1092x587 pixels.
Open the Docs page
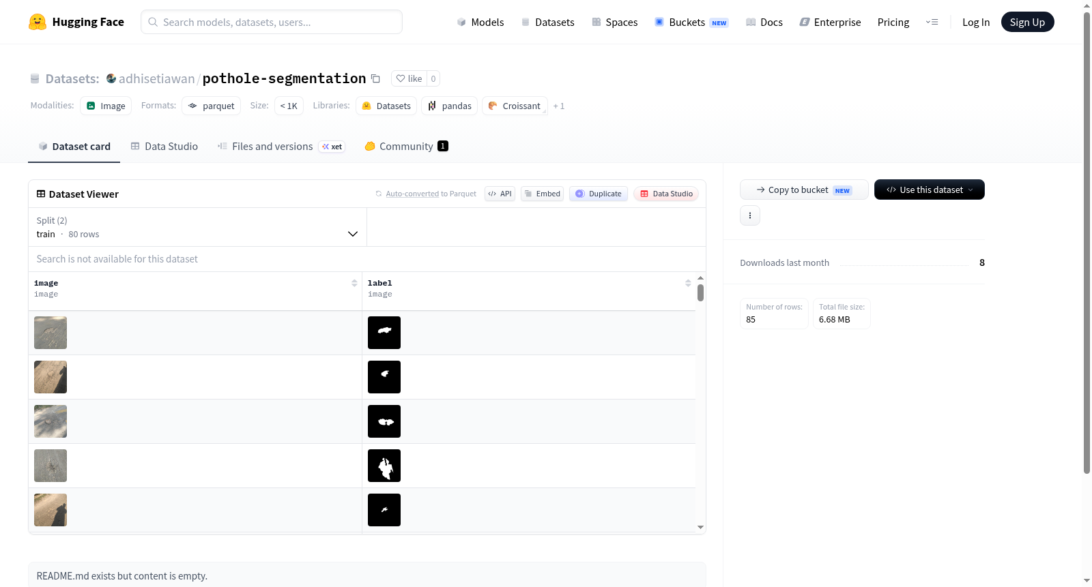click(x=764, y=22)
